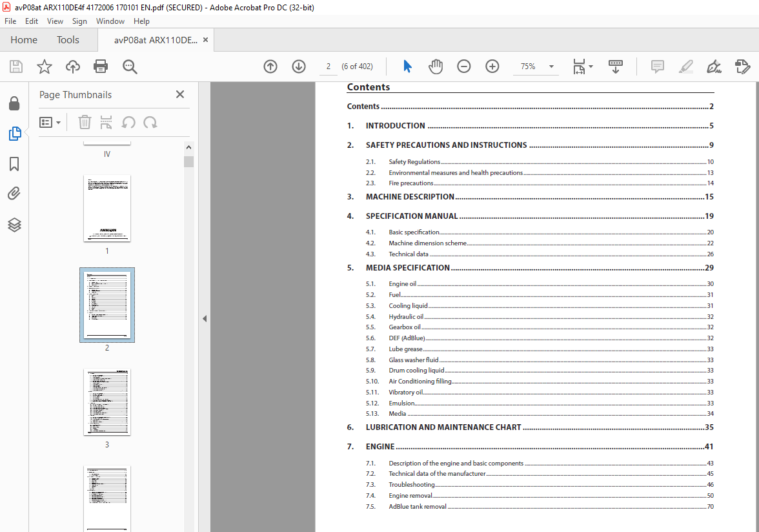
Task: Open the Layers panel icon
Action: click(x=14, y=225)
